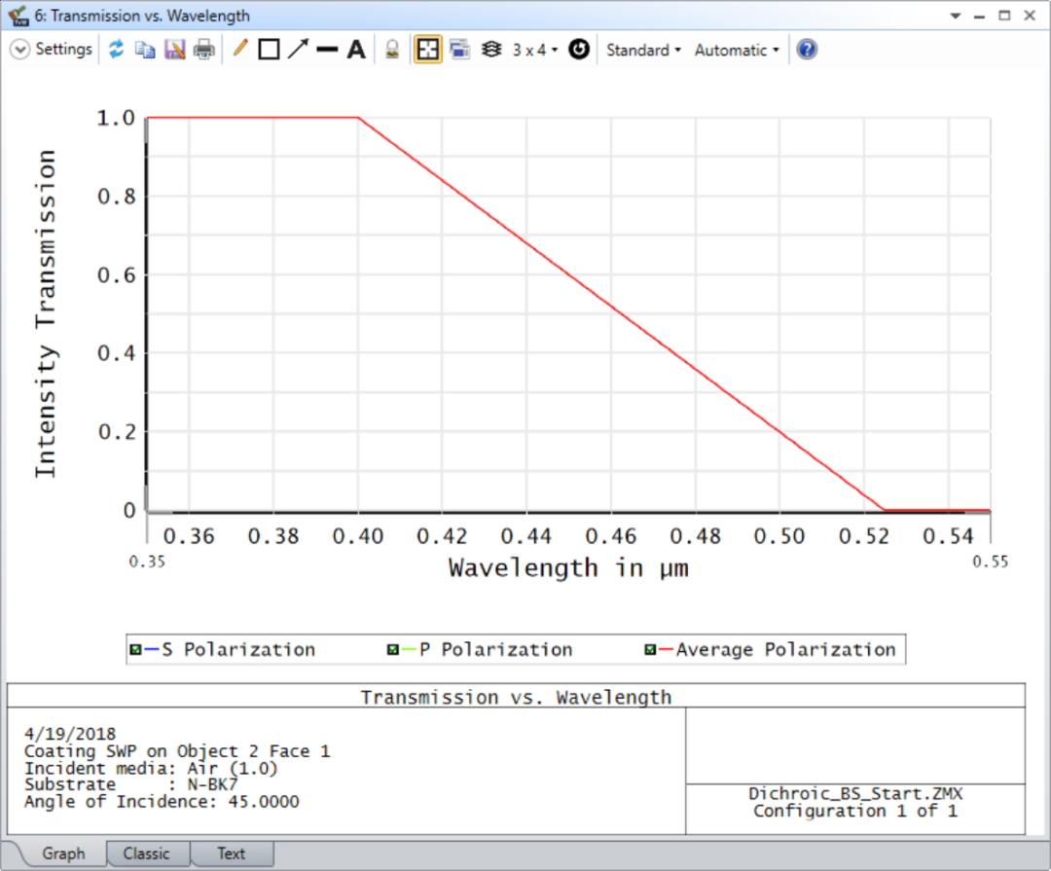Save the plot as an image
The height and width of the screenshot is (871, 1051).
(x=173, y=49)
